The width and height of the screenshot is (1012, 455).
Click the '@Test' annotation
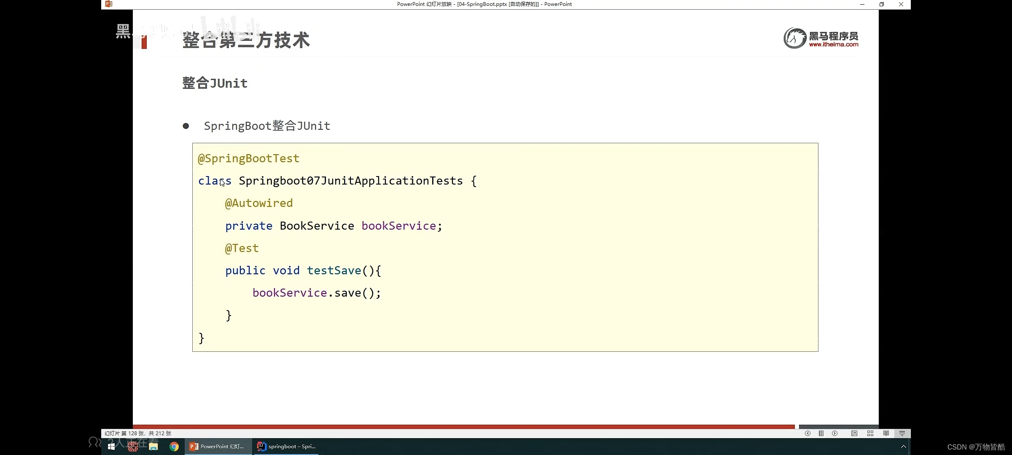coord(242,248)
